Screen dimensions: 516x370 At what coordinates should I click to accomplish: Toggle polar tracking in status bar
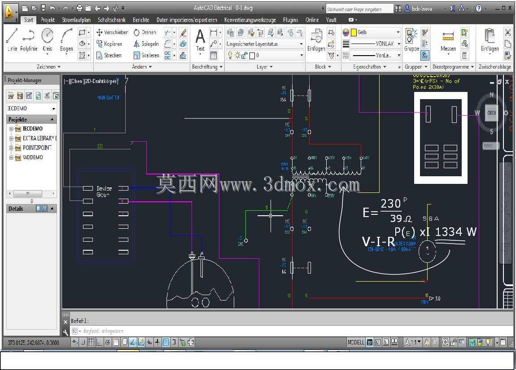[107, 342]
